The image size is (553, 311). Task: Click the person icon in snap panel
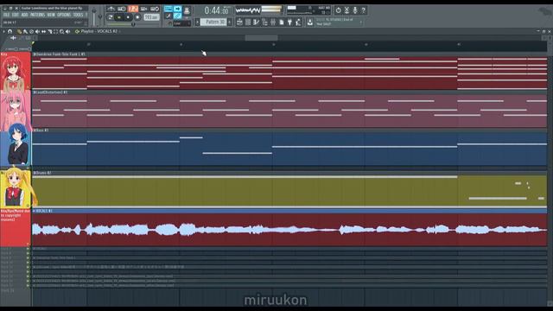pos(187,10)
